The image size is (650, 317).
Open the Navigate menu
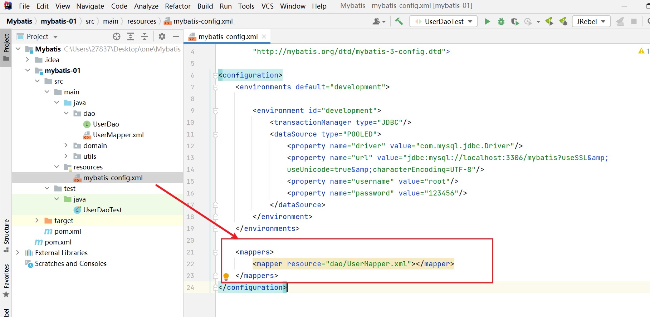(x=90, y=6)
